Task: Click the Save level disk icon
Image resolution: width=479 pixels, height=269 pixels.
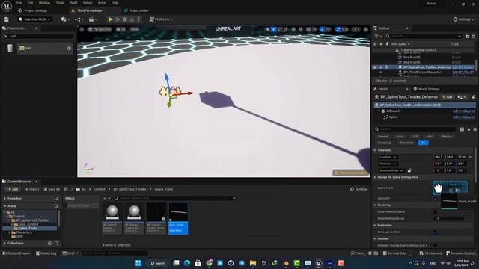Action: click(x=7, y=19)
